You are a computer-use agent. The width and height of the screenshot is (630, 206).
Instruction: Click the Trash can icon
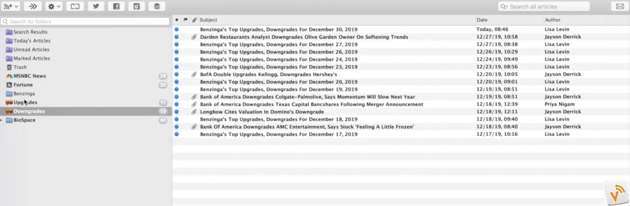point(9,67)
